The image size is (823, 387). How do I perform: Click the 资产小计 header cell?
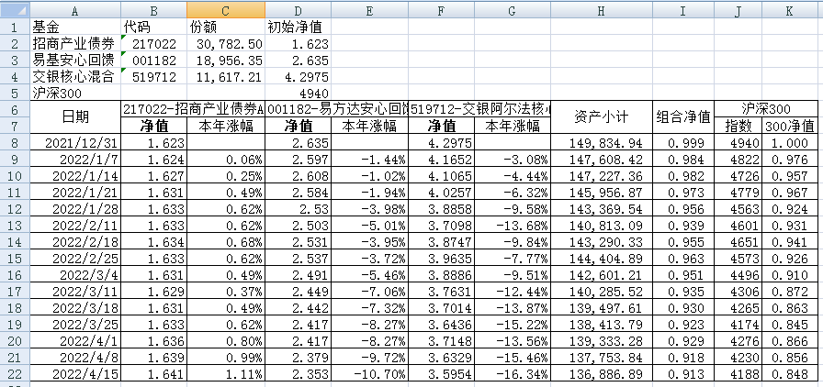602,118
